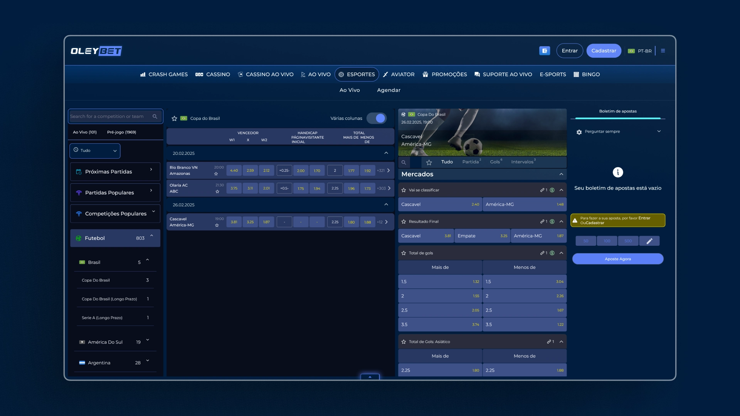Open the hamburger menu icon
Image resolution: width=740 pixels, height=416 pixels.
coord(663,50)
